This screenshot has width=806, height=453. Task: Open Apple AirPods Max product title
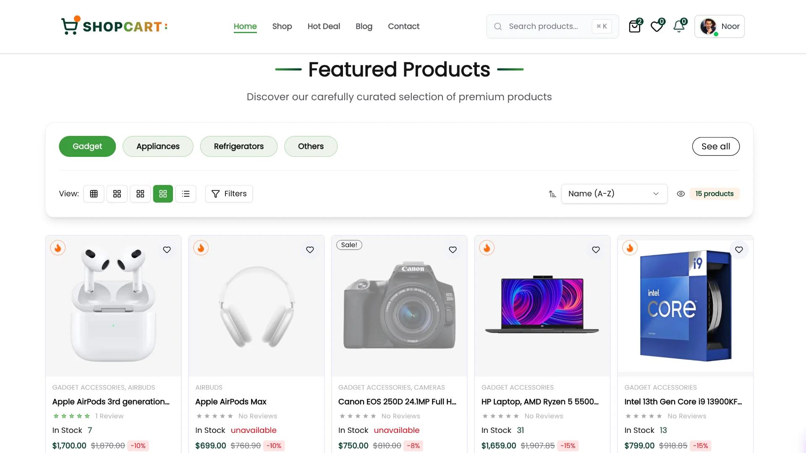[x=231, y=402]
